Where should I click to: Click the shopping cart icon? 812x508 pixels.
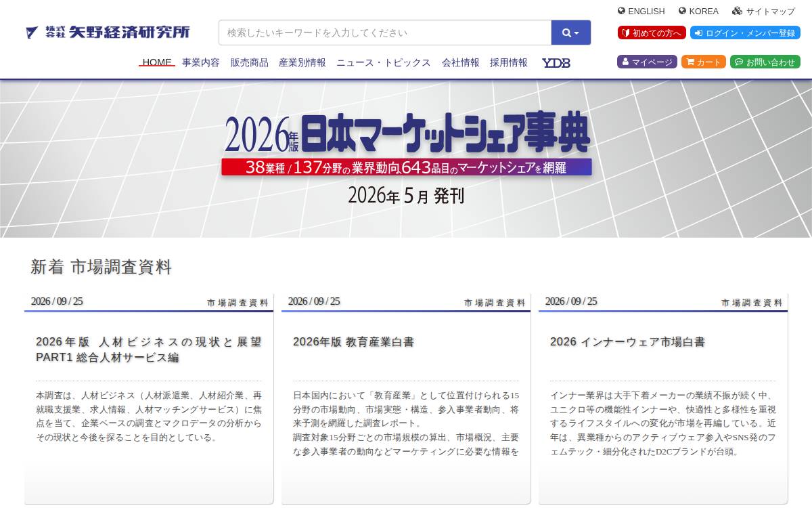coord(690,62)
